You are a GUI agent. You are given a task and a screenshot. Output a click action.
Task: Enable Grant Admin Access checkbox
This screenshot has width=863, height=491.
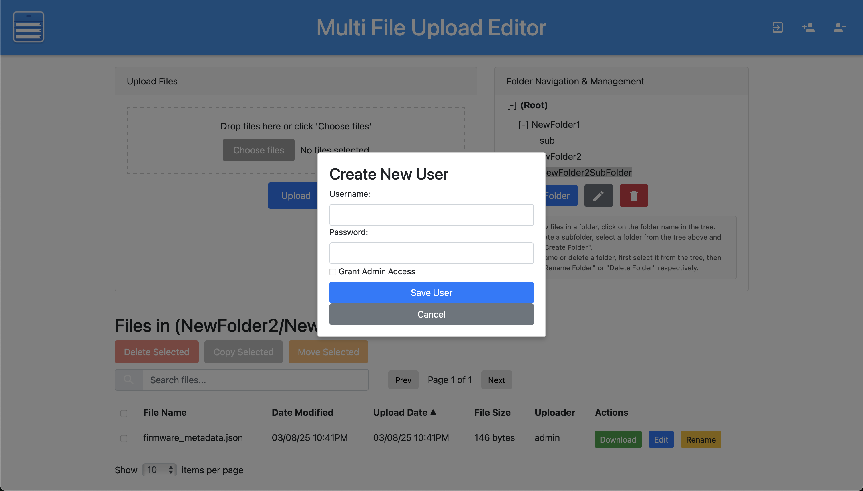(x=333, y=272)
